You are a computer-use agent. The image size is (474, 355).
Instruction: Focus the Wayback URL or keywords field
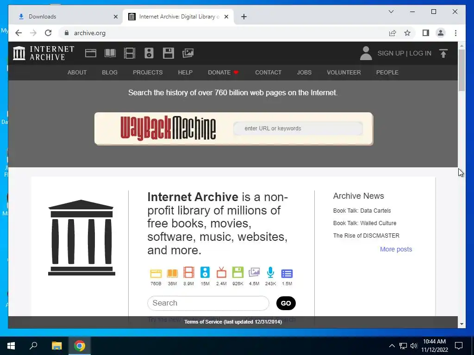tap(298, 129)
